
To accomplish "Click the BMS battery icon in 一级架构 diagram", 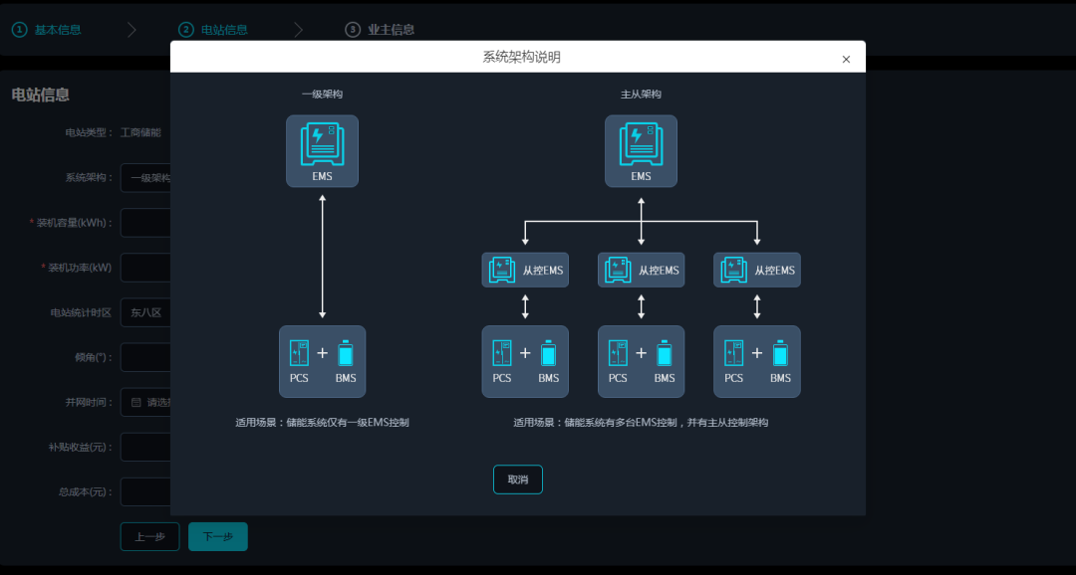I will click(346, 353).
